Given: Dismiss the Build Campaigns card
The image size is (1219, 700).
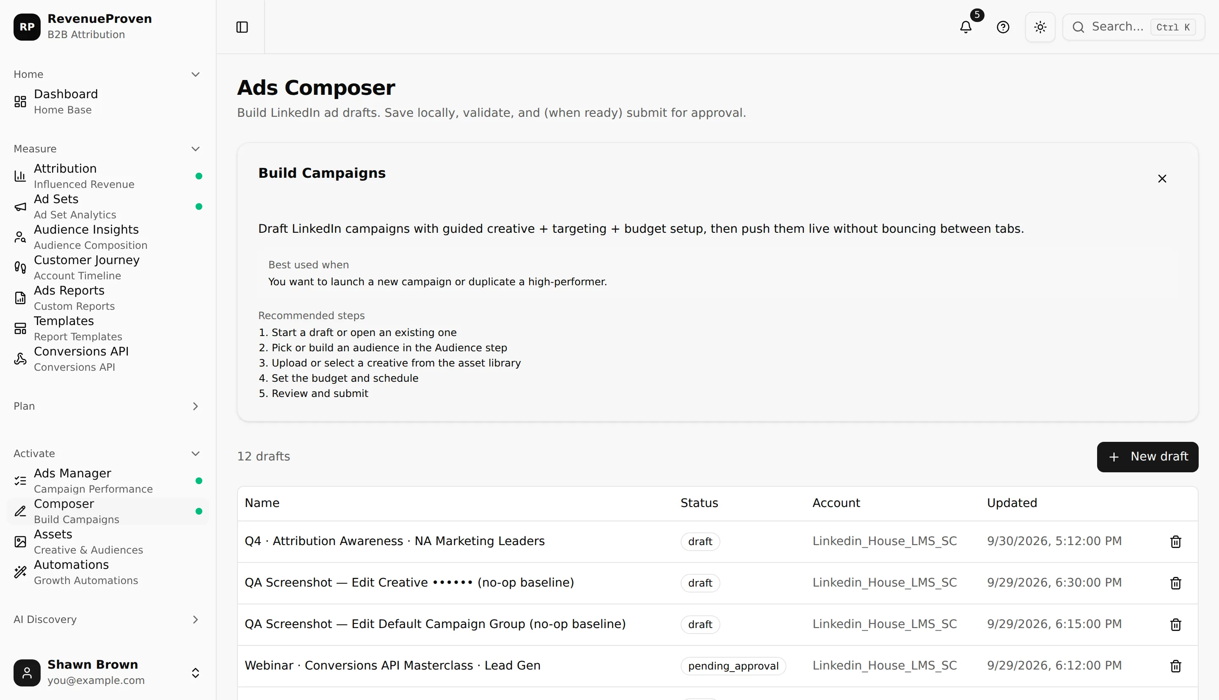Looking at the screenshot, I should coord(1162,178).
